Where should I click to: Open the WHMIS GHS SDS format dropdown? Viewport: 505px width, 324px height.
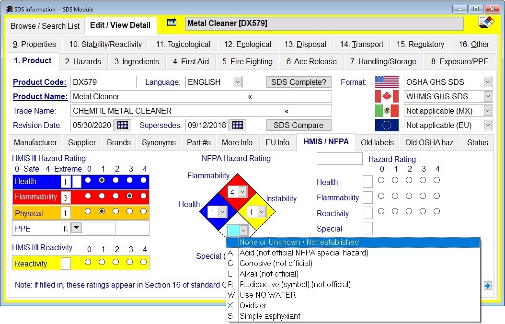(488, 96)
